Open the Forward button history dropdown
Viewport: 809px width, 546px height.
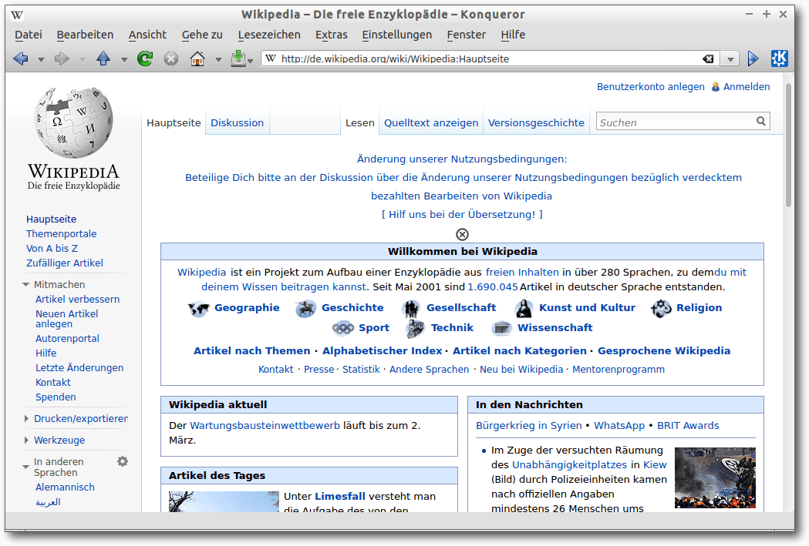83,60
